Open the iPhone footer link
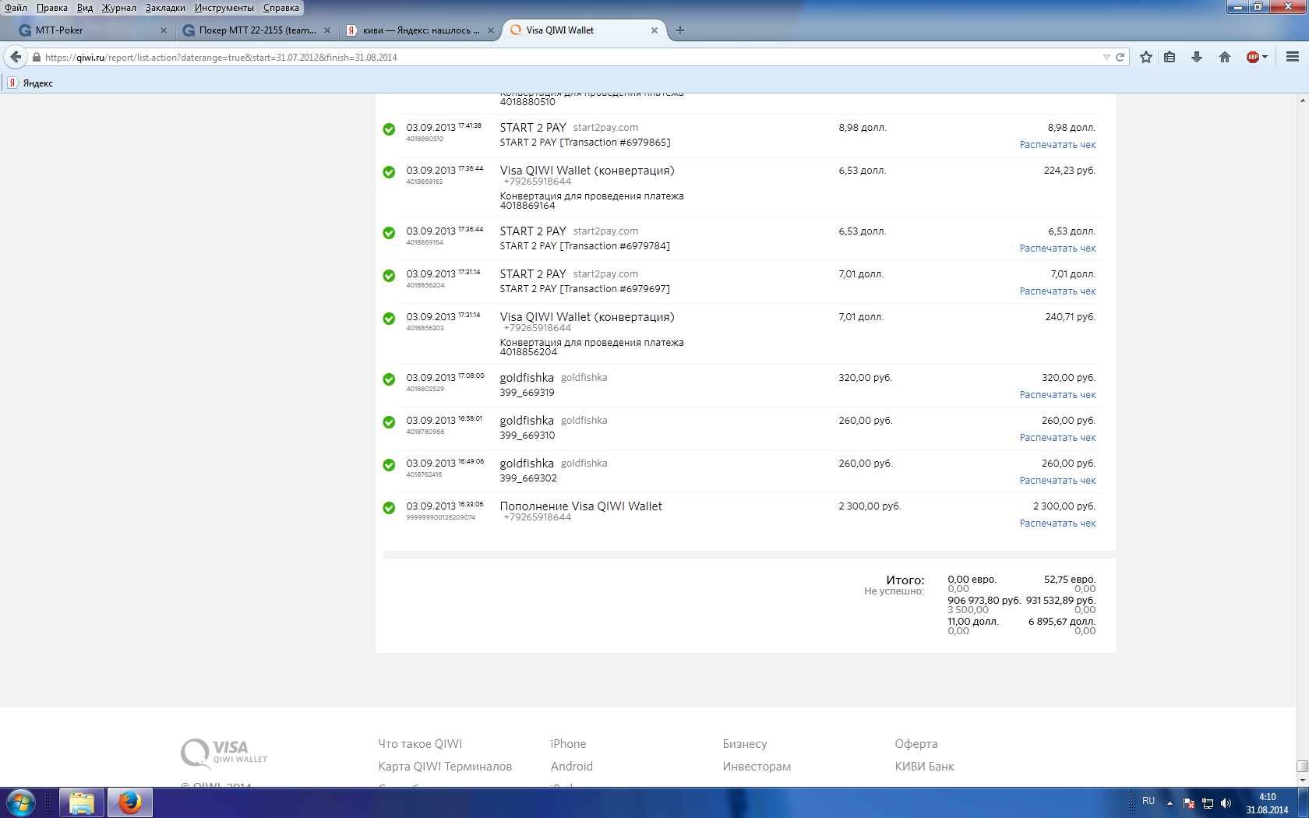The height and width of the screenshot is (818, 1309). pos(568,744)
